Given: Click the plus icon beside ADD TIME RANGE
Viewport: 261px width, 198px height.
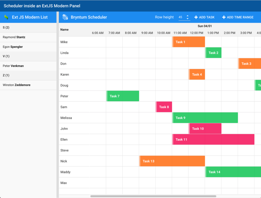Looking at the screenshot, I should [223, 17].
